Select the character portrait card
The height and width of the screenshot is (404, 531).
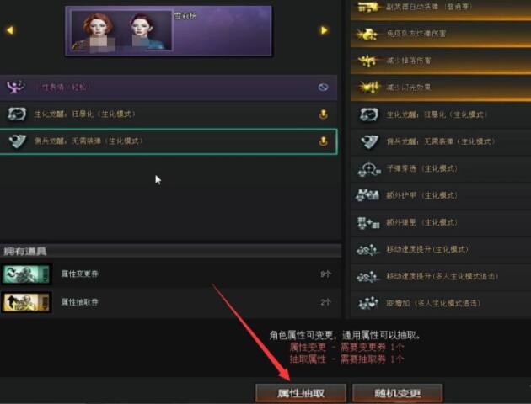[x=169, y=31]
